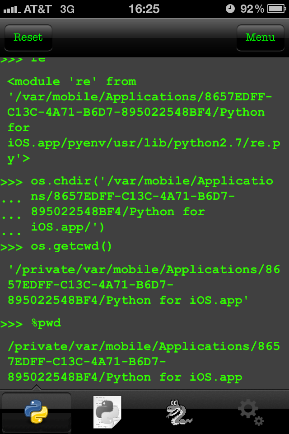
Task: Tap the >>> prompt beside %pwd
Action: tap(12, 324)
